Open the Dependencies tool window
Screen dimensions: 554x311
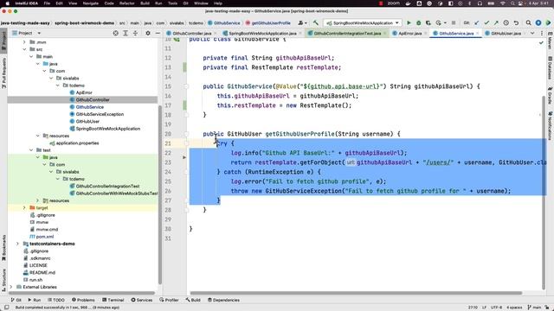(x=223, y=300)
